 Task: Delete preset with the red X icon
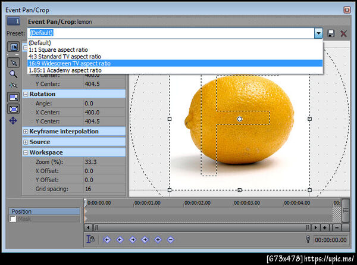click(x=343, y=33)
